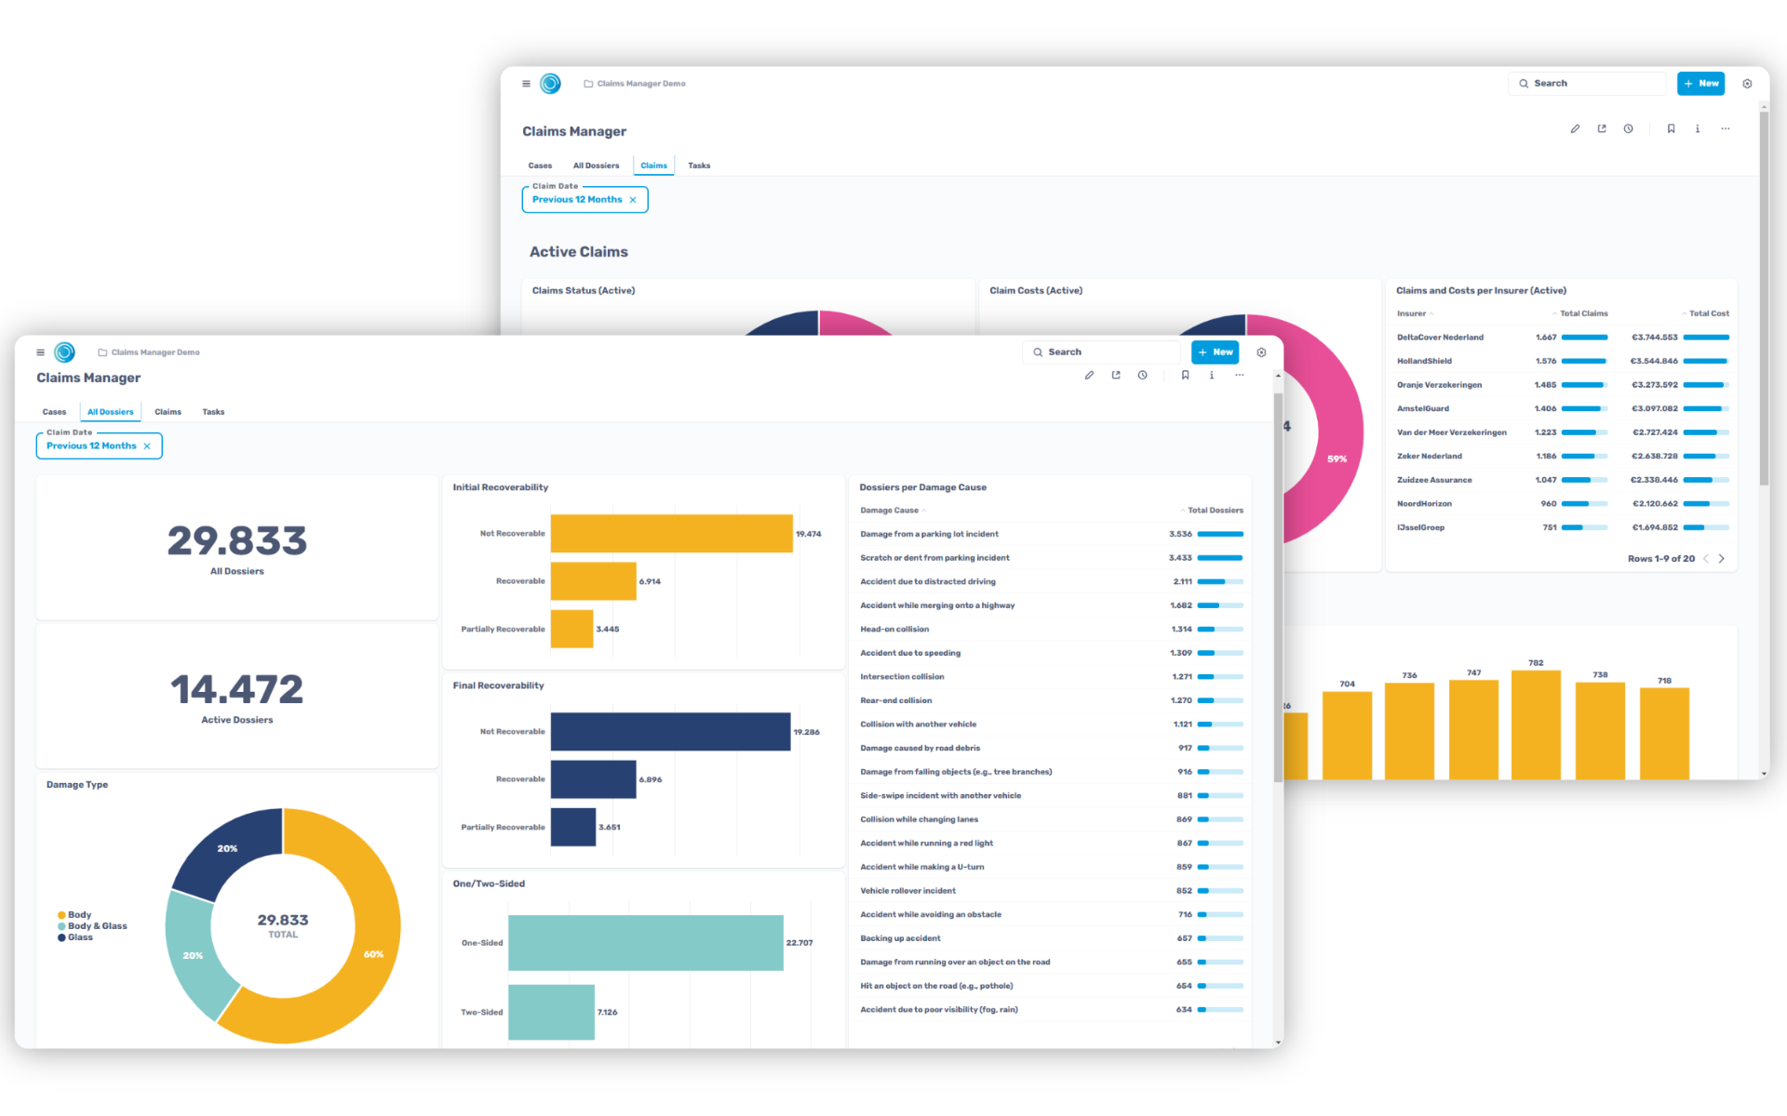Open hamburger menu in front window

pyautogui.click(x=40, y=352)
